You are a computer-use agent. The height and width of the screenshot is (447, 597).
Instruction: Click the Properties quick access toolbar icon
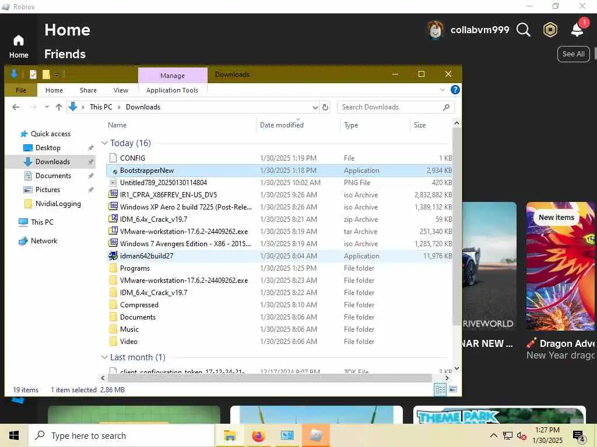[x=33, y=74]
